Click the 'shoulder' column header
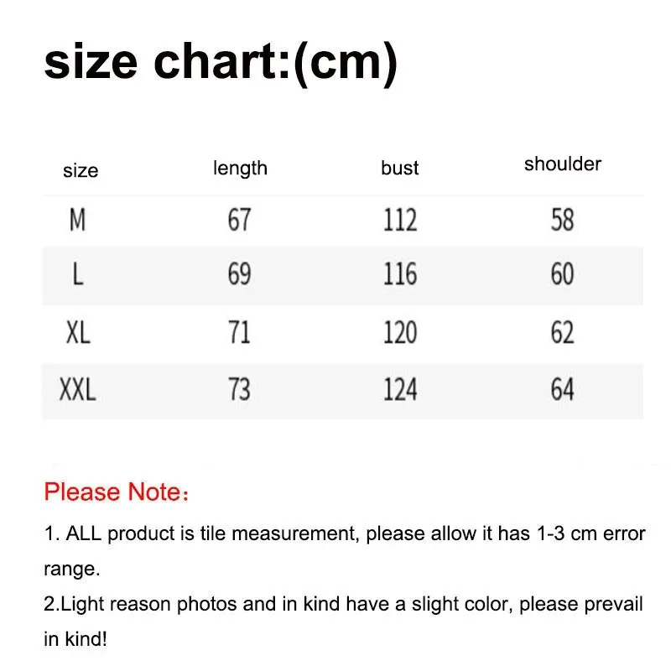This screenshot has width=671, height=671. pyautogui.click(x=563, y=164)
